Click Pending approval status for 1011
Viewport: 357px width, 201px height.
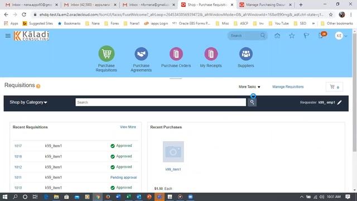[x=123, y=178]
